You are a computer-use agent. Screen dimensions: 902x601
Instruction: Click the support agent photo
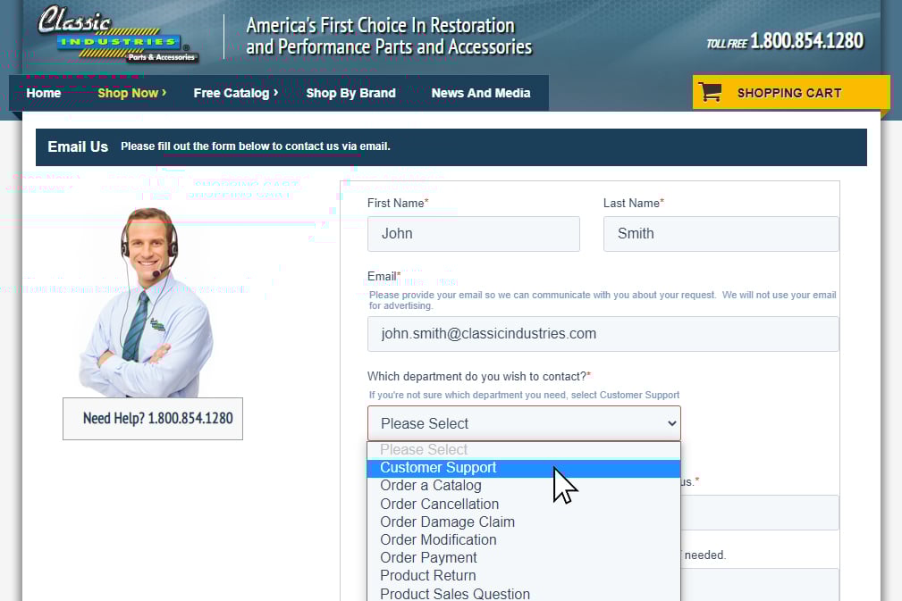click(x=146, y=302)
